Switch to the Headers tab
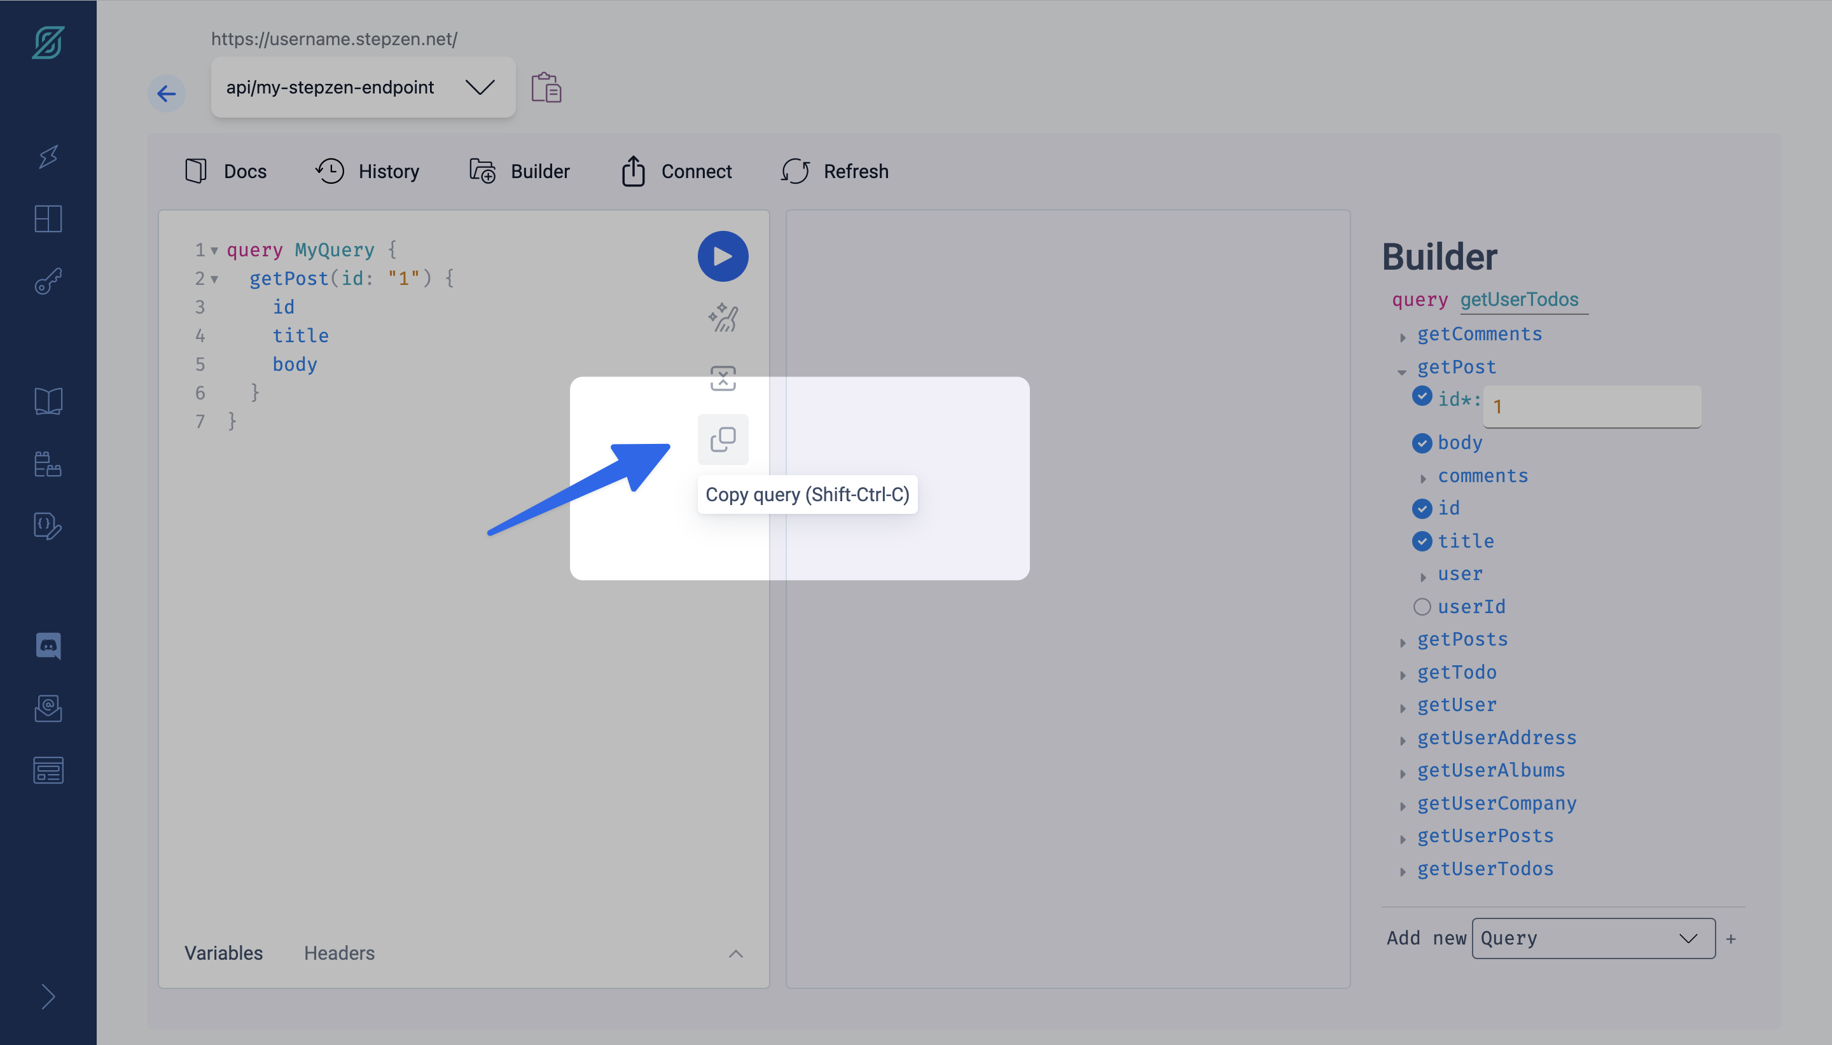 click(340, 953)
